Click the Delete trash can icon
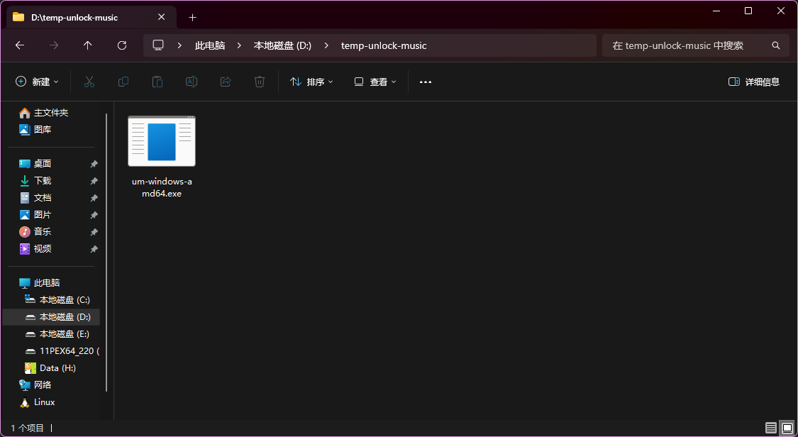Screen dimensions: 798x437 coord(260,82)
